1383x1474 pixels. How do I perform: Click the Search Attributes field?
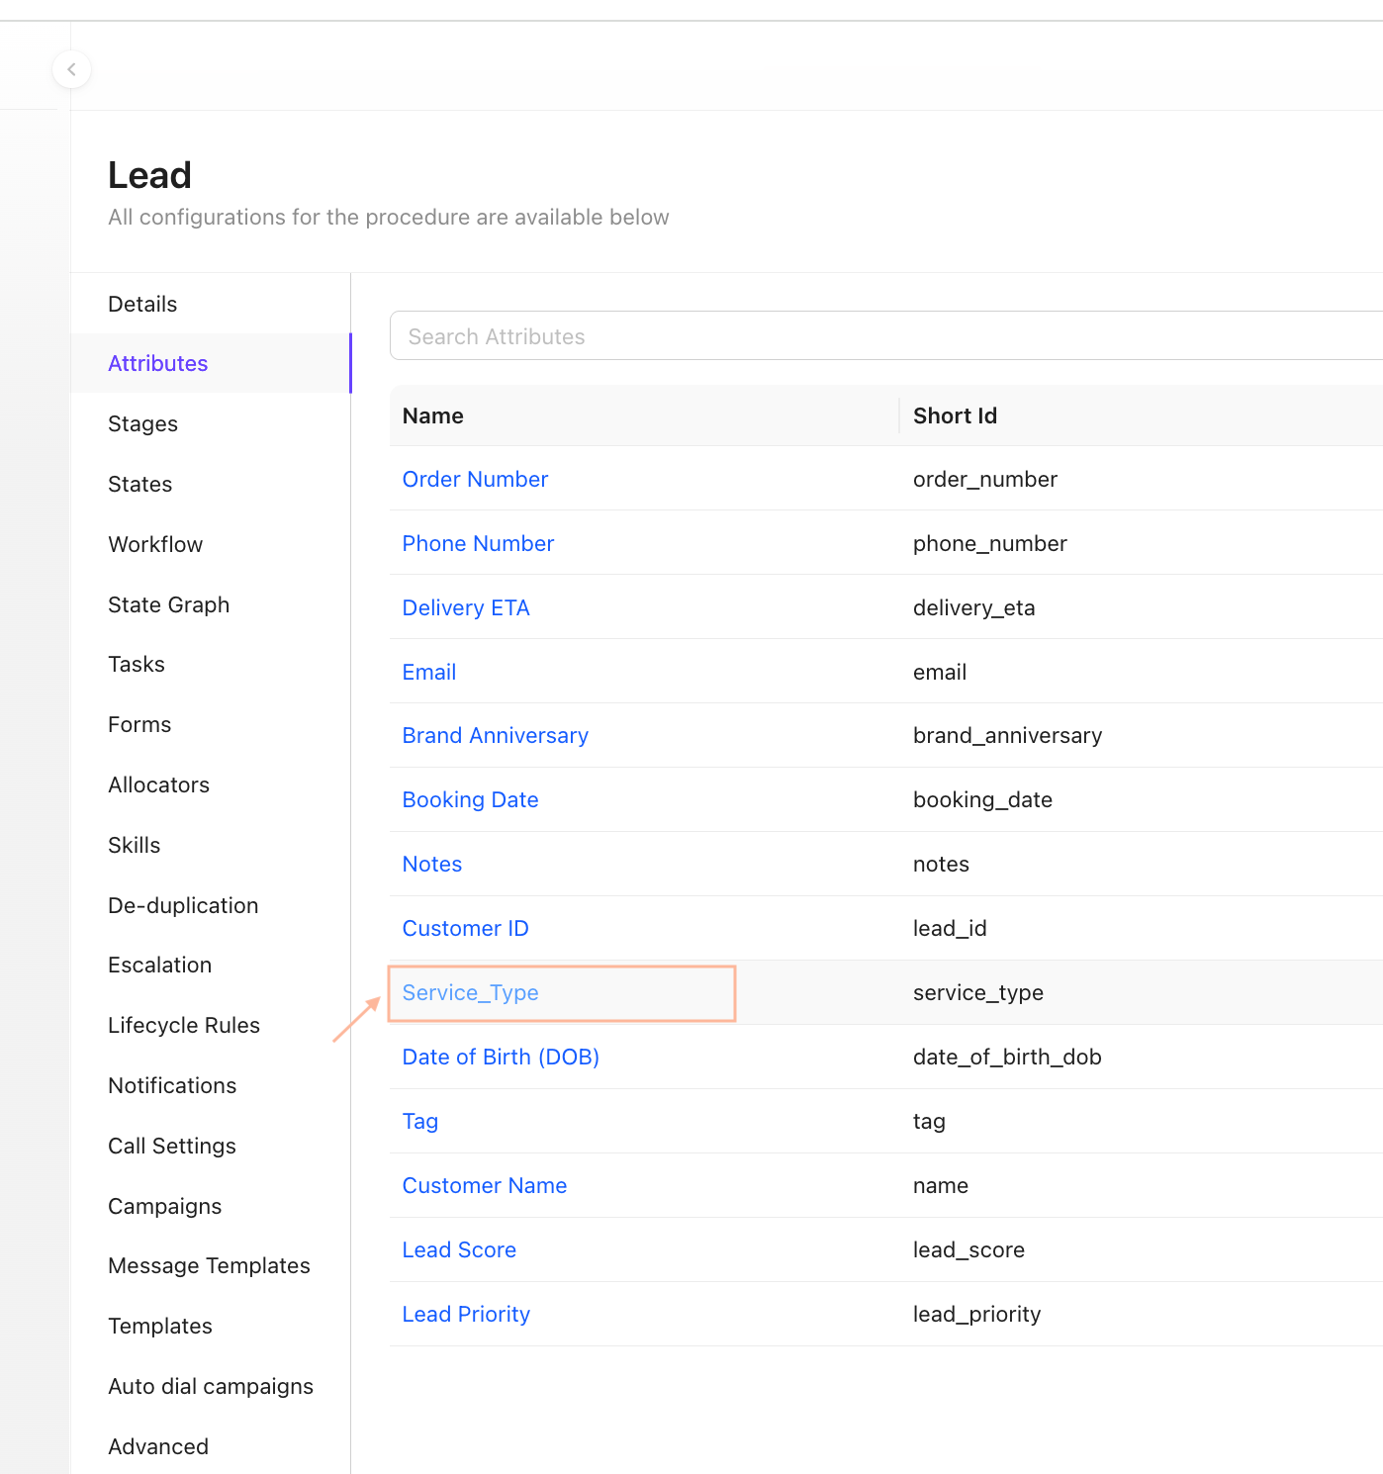pos(885,336)
